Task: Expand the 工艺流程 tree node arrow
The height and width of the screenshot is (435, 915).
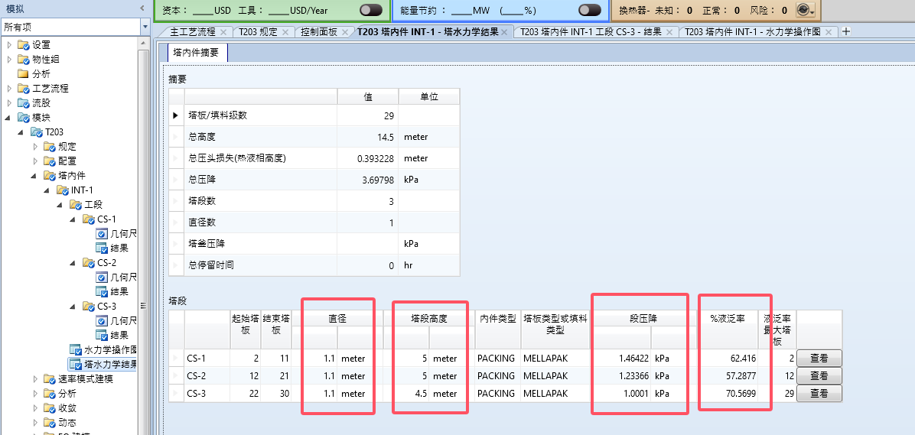Action: (8, 89)
